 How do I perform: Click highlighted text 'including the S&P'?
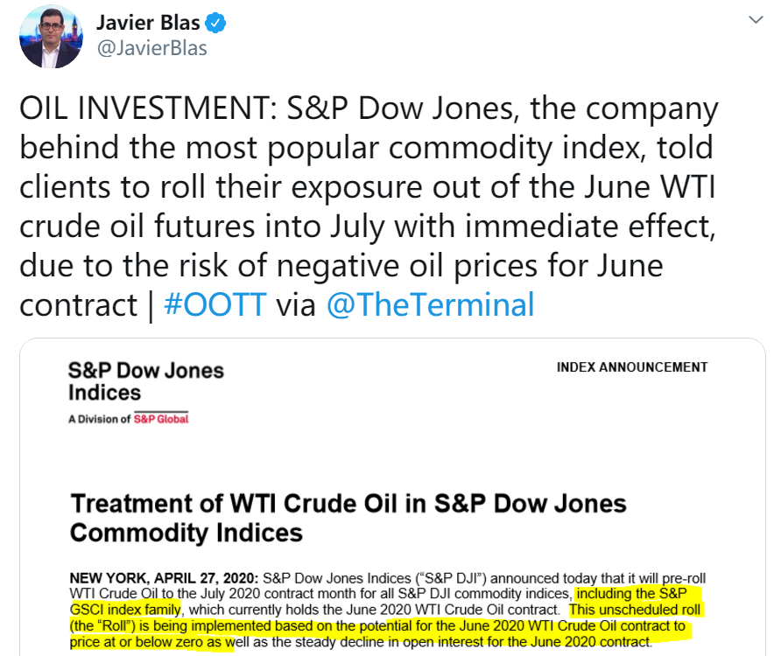[632, 593]
